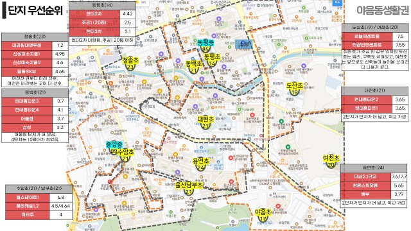This screenshot has width=411, height=231.
Task: Select the 더샵번영센트로 row label
Action: [x=367, y=45]
